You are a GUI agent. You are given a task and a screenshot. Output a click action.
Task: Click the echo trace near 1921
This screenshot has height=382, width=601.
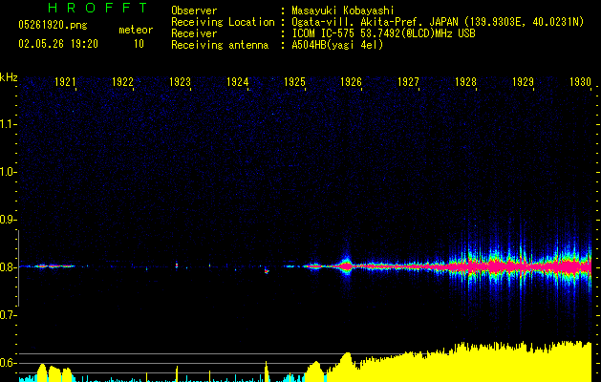pos(54,265)
